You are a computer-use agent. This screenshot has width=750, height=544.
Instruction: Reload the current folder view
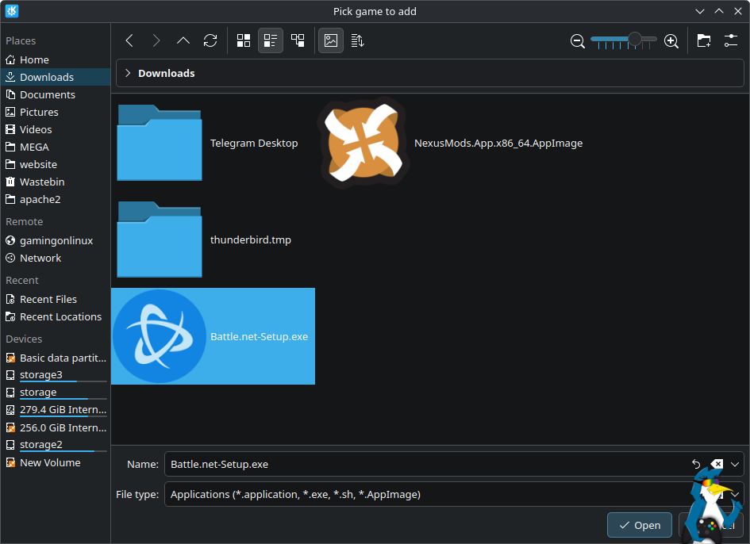click(210, 40)
